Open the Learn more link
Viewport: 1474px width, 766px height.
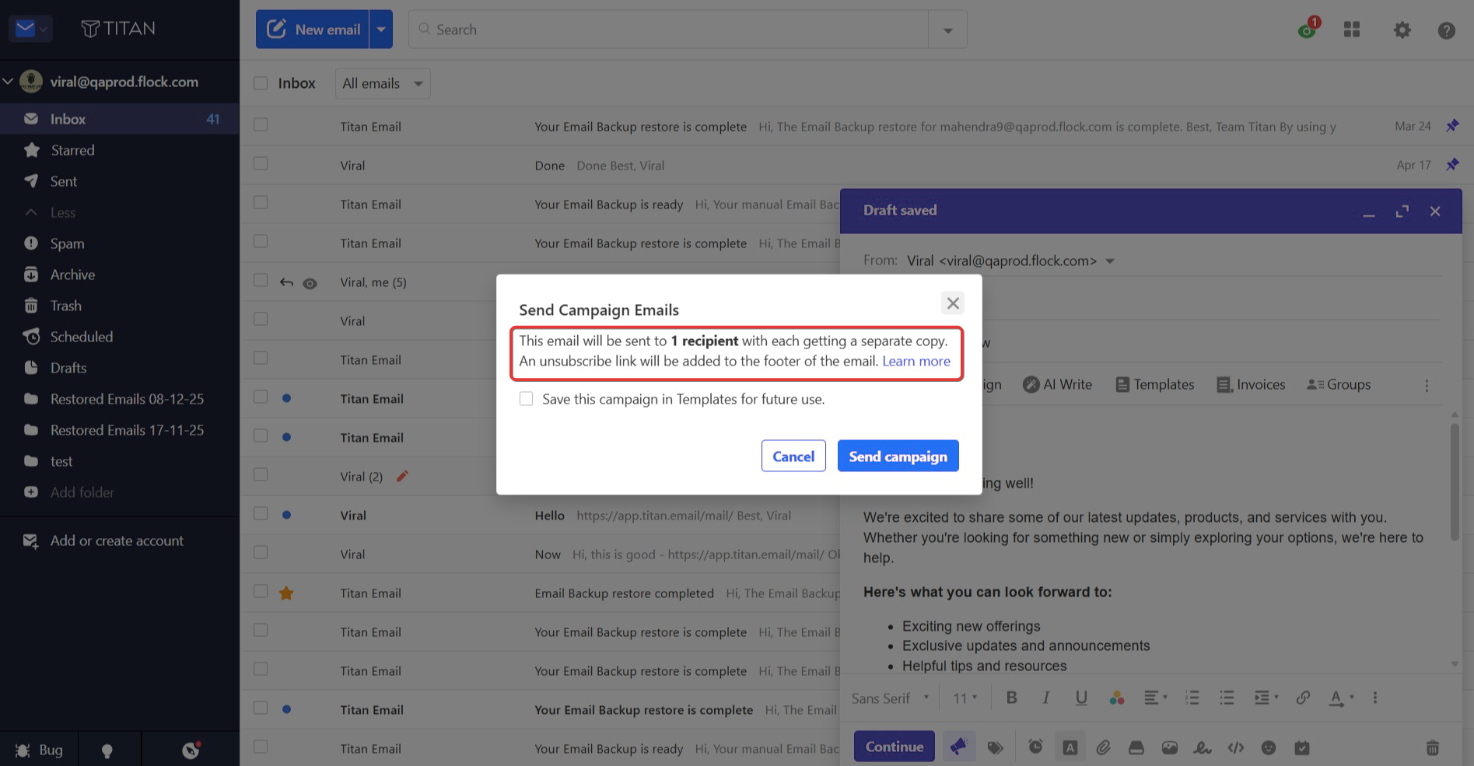[916, 361]
